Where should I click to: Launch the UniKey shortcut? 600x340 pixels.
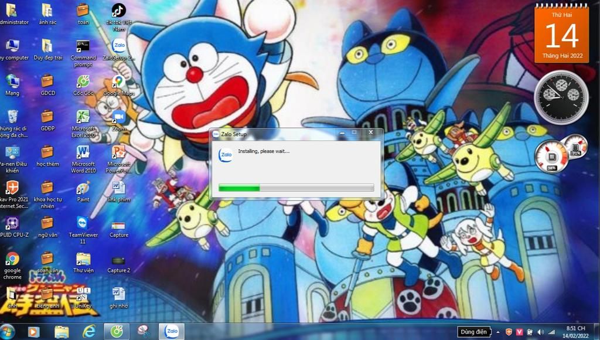(83, 298)
